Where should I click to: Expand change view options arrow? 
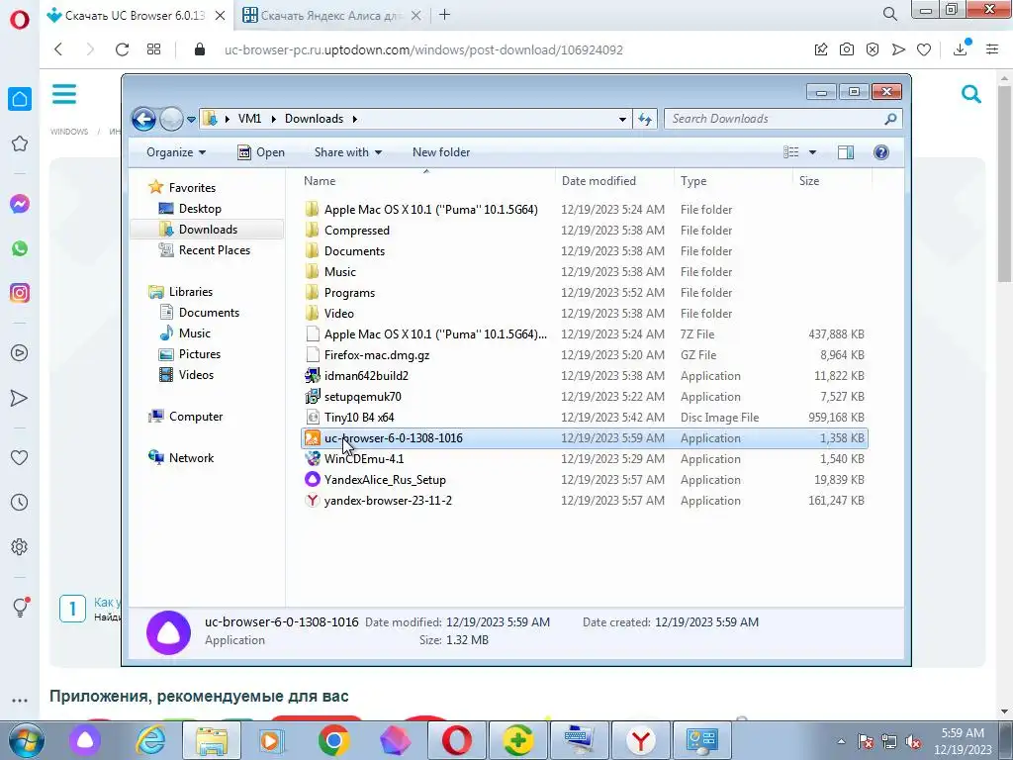[x=813, y=152]
